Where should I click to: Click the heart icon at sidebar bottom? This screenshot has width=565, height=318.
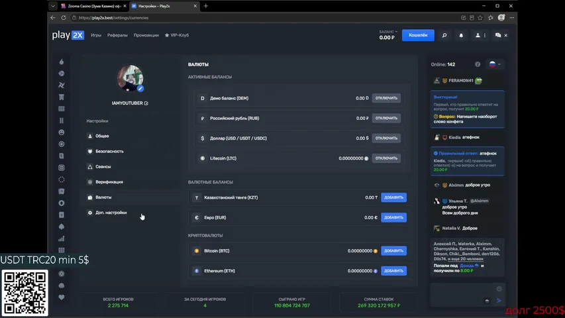(62, 297)
